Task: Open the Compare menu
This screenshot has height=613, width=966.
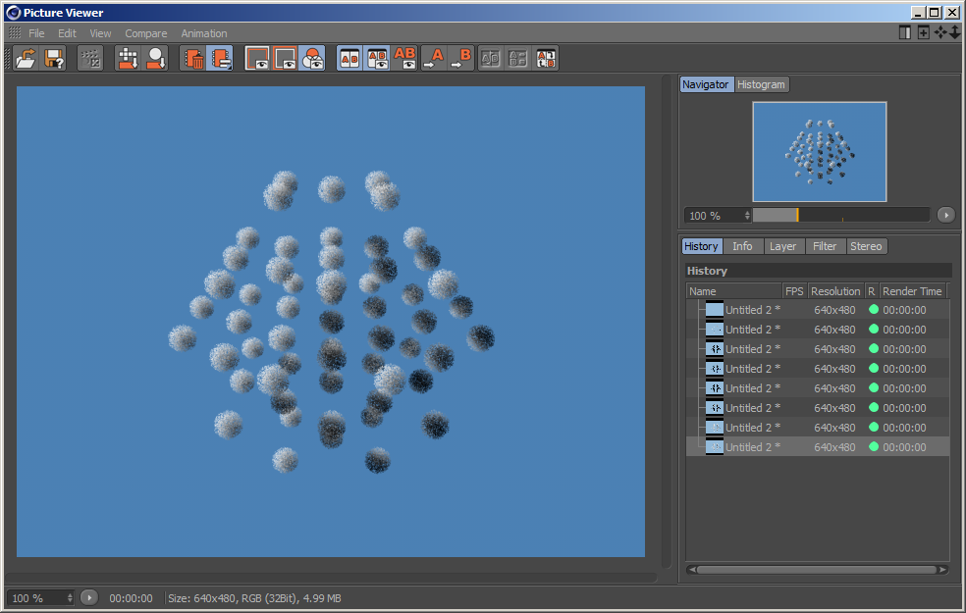Action: 145,33
